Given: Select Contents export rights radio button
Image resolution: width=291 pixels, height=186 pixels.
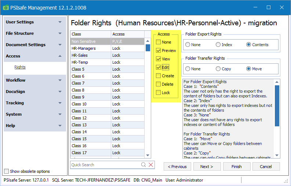Looking at the screenshot, I should coord(248,45).
